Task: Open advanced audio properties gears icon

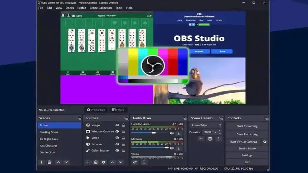Action: (x=135, y=162)
